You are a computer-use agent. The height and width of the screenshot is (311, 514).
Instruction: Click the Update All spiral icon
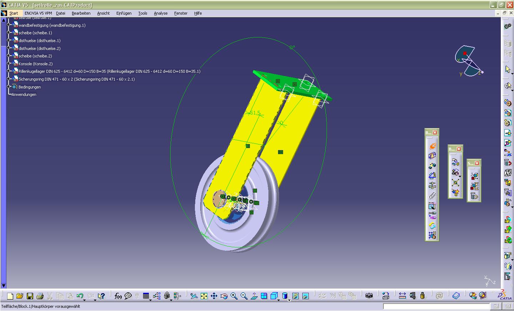(439, 296)
